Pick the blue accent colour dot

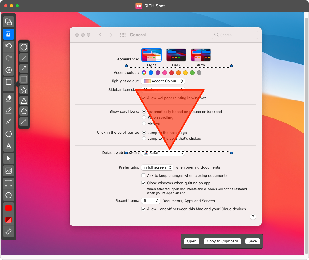[x=151, y=73]
